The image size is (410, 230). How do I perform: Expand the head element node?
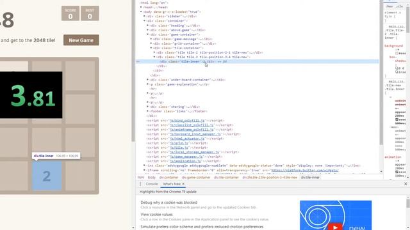click(141, 7)
